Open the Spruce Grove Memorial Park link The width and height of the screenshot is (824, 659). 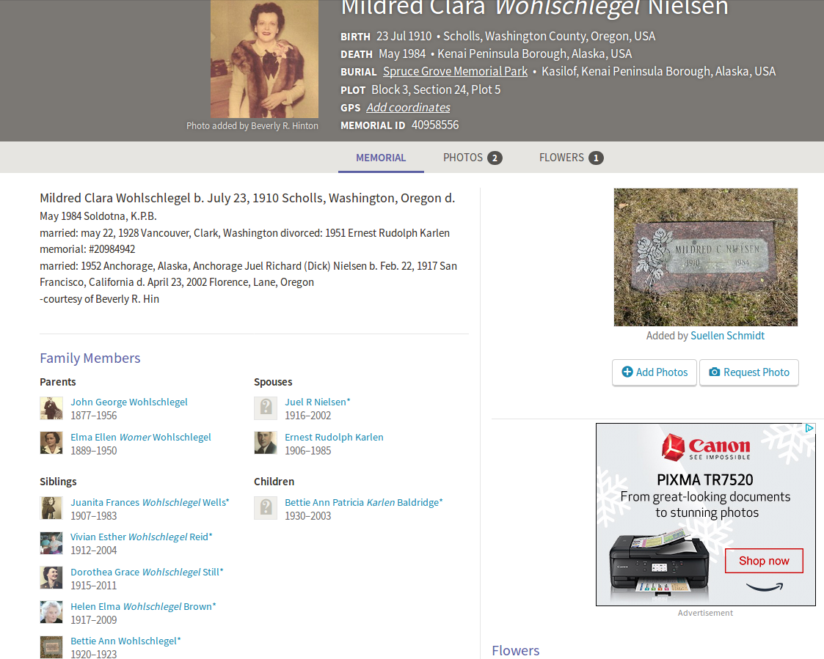(x=455, y=71)
